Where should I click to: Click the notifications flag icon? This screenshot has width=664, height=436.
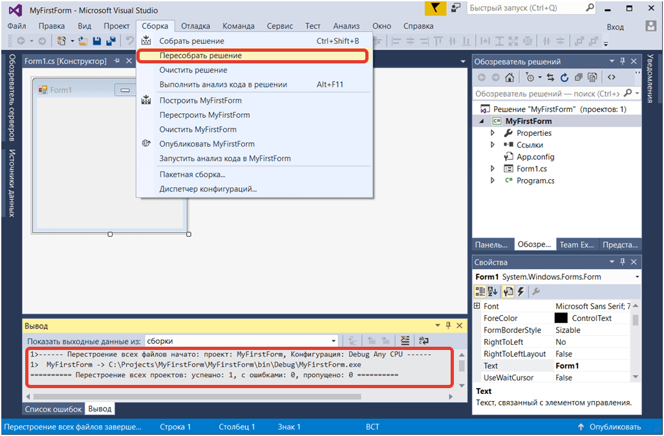click(x=435, y=8)
